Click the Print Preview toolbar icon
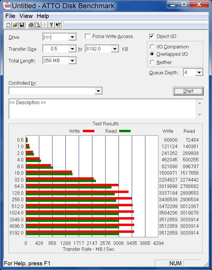The height and width of the screenshot is (270, 212). coord(38,25)
